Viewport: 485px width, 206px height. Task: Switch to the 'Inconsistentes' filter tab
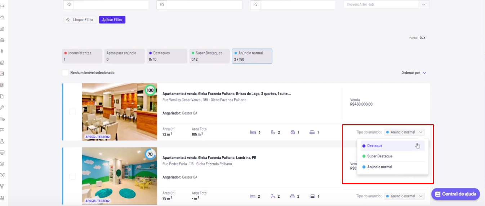point(82,56)
